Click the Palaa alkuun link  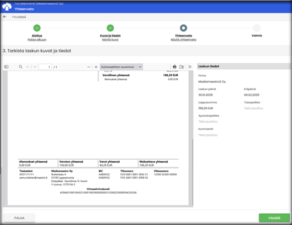point(37,39)
